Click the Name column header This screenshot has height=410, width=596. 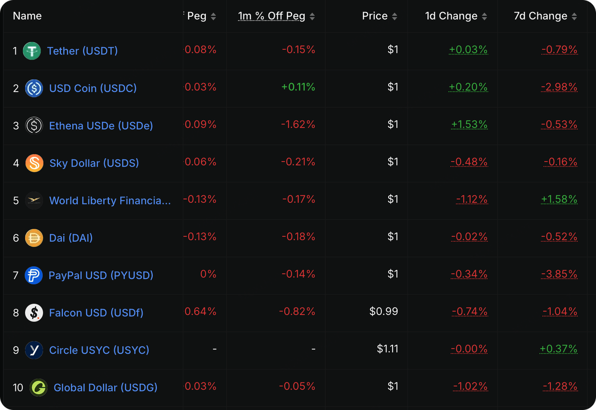(x=27, y=16)
